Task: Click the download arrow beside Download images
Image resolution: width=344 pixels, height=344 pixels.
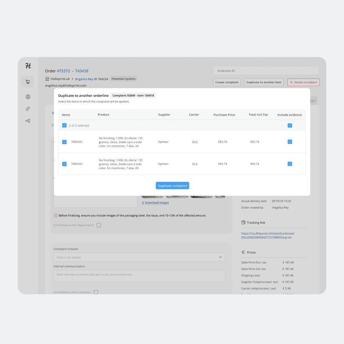Action: pyautogui.click(x=143, y=202)
